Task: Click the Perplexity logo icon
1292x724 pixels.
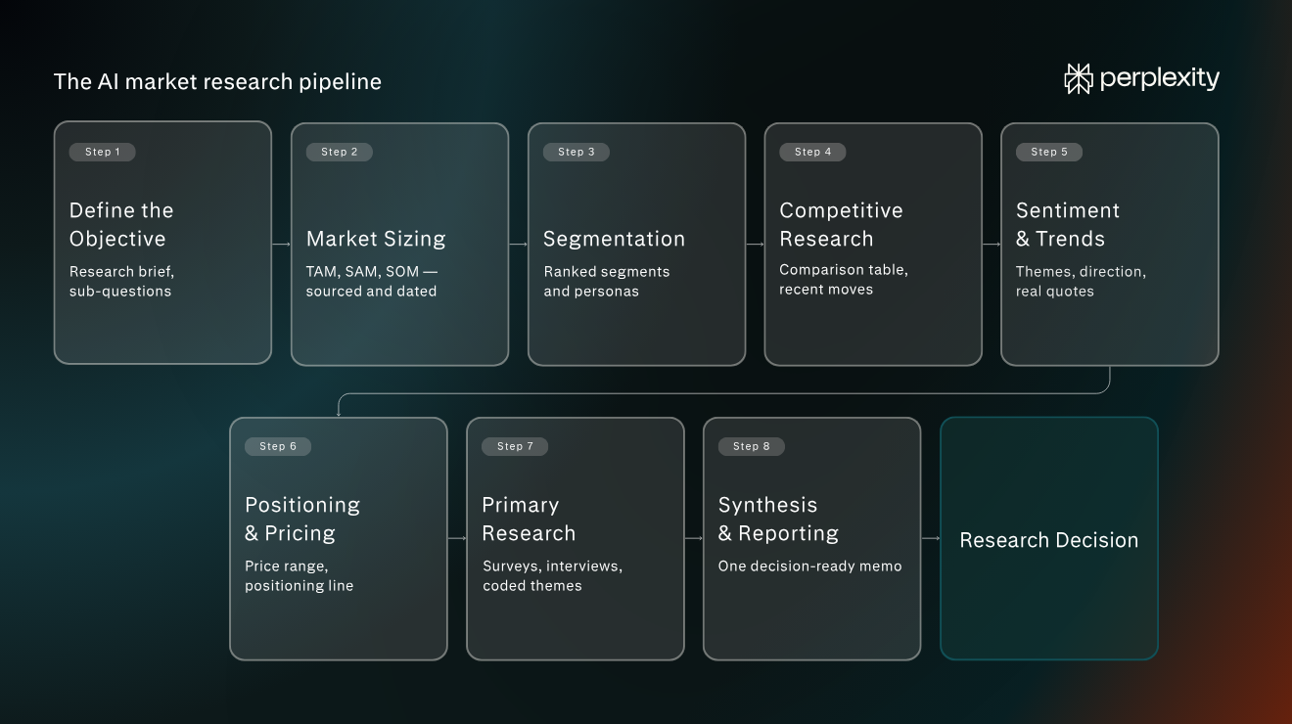Action: (1079, 78)
